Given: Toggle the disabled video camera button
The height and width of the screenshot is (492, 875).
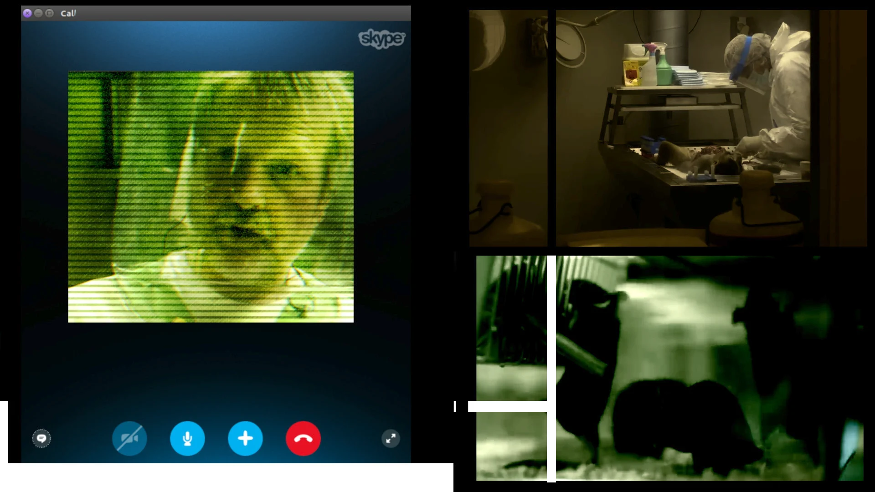Looking at the screenshot, I should click(x=129, y=439).
